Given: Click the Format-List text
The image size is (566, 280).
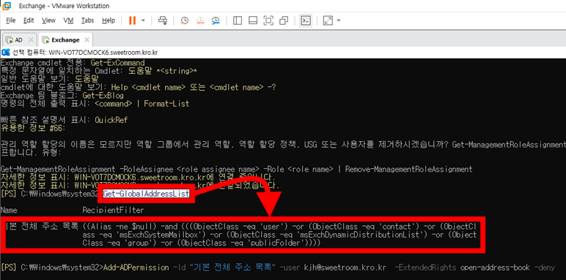Looking at the screenshot, I should (166, 104).
